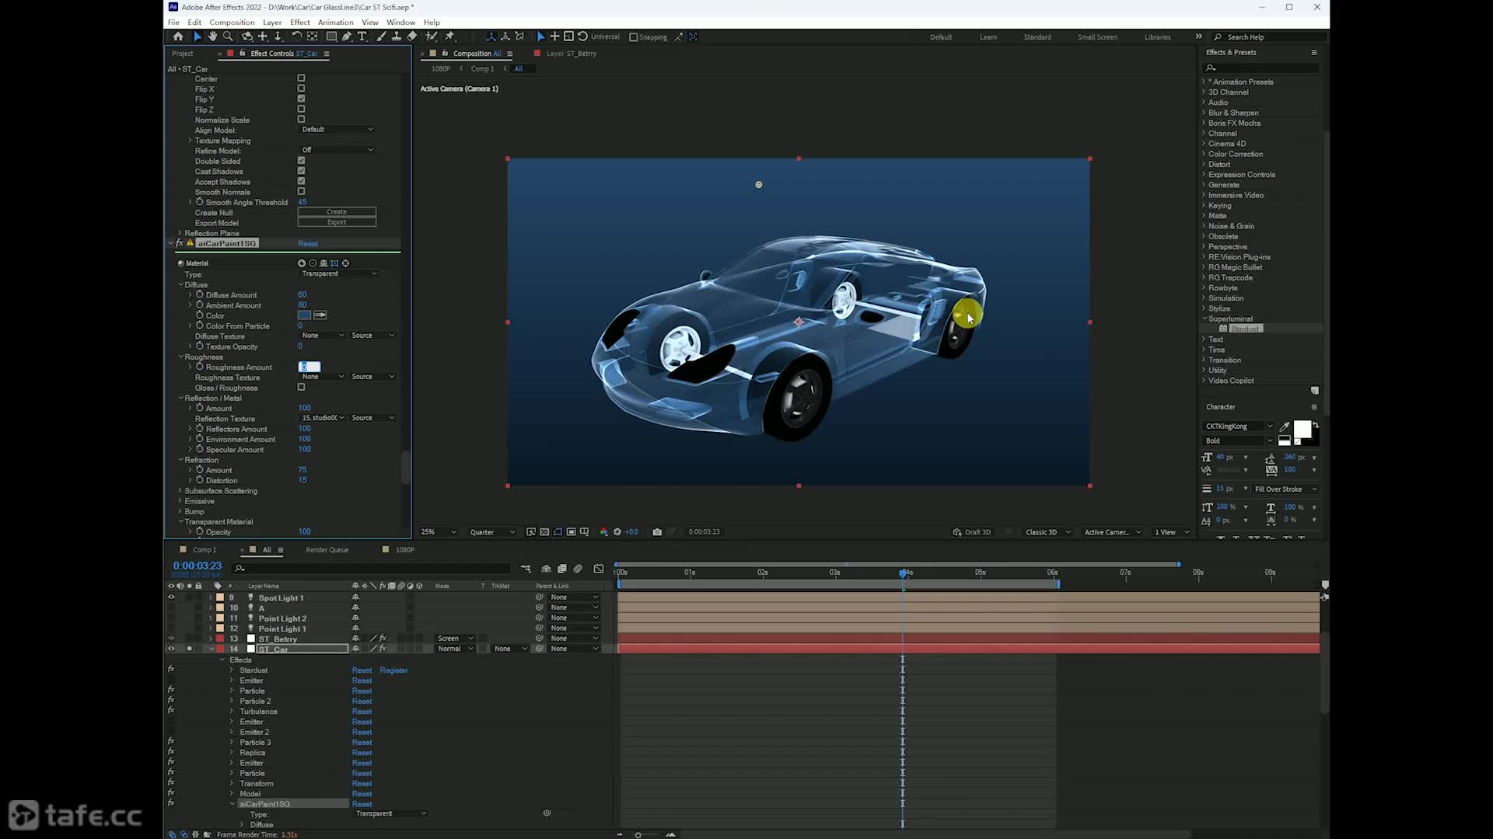Select the Zoom magnifier tool
1493x839 pixels.
point(228,37)
